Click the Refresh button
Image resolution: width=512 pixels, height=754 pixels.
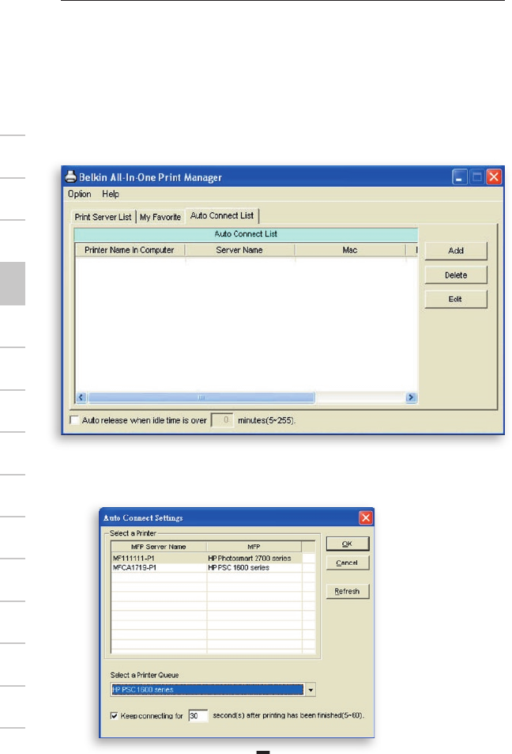pos(347,591)
